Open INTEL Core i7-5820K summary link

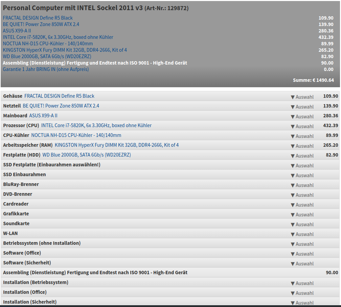point(58,37)
